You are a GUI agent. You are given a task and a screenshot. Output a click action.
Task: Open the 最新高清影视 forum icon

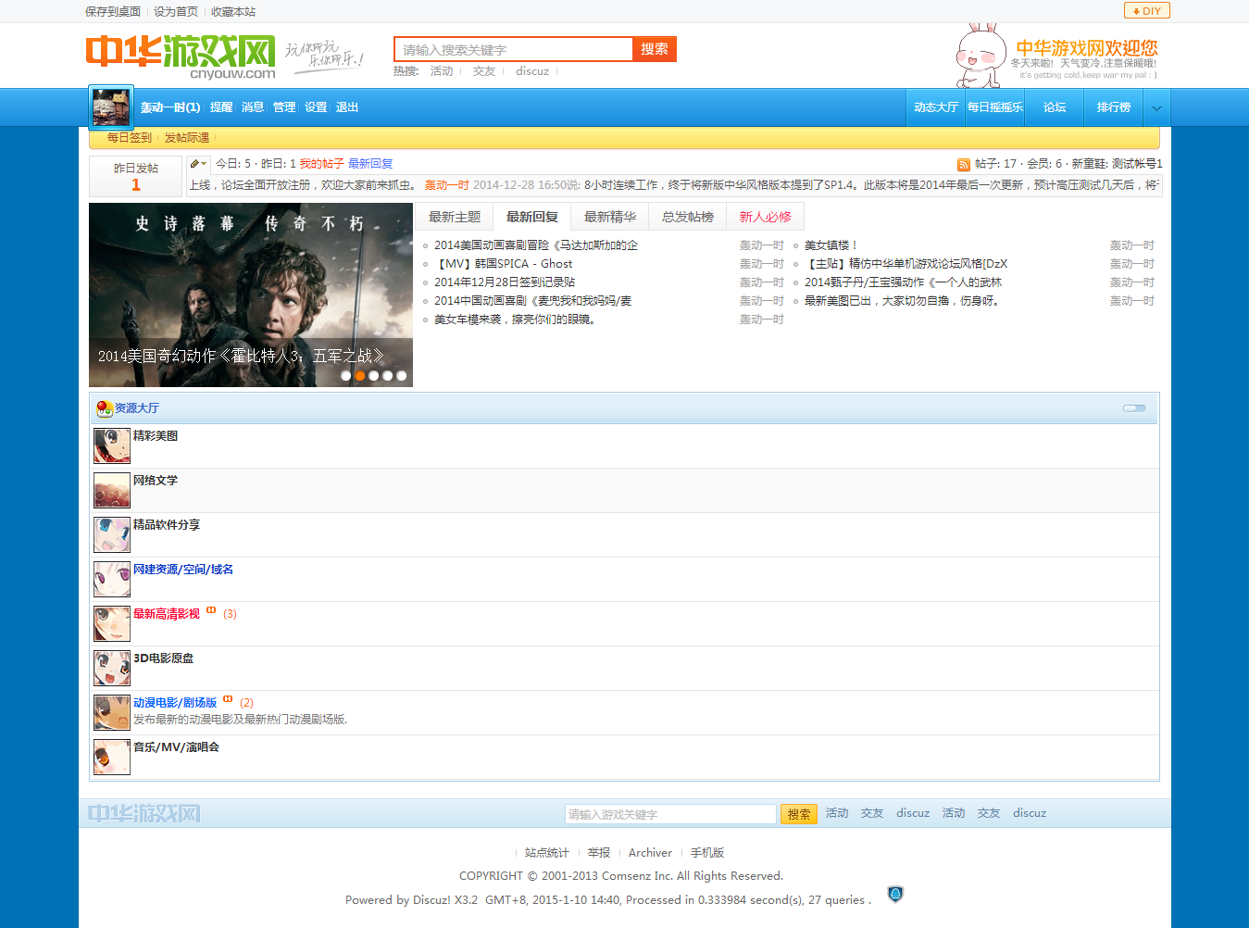[112, 624]
